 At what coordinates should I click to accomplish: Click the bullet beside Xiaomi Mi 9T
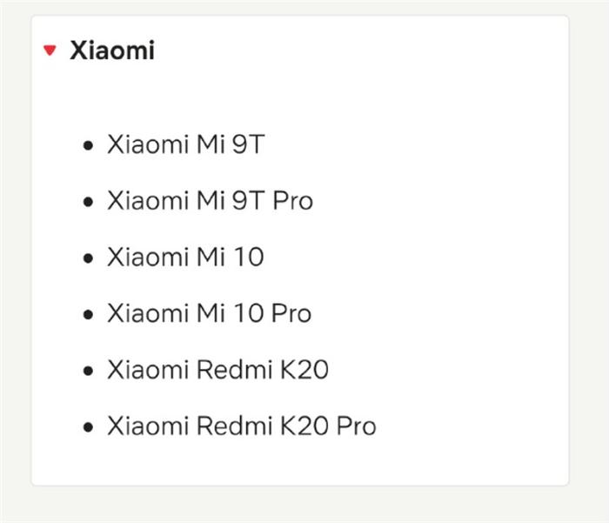tap(88, 145)
